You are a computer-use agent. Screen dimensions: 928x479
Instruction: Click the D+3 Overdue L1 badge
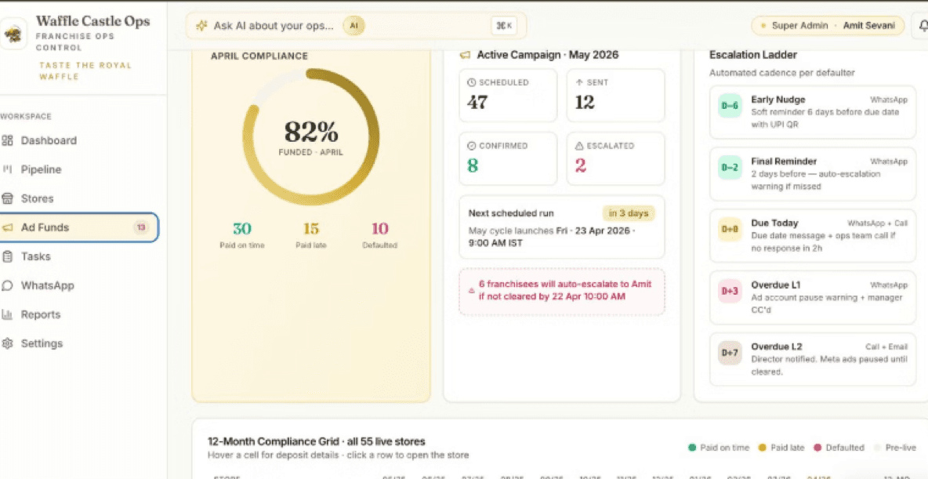[730, 291]
